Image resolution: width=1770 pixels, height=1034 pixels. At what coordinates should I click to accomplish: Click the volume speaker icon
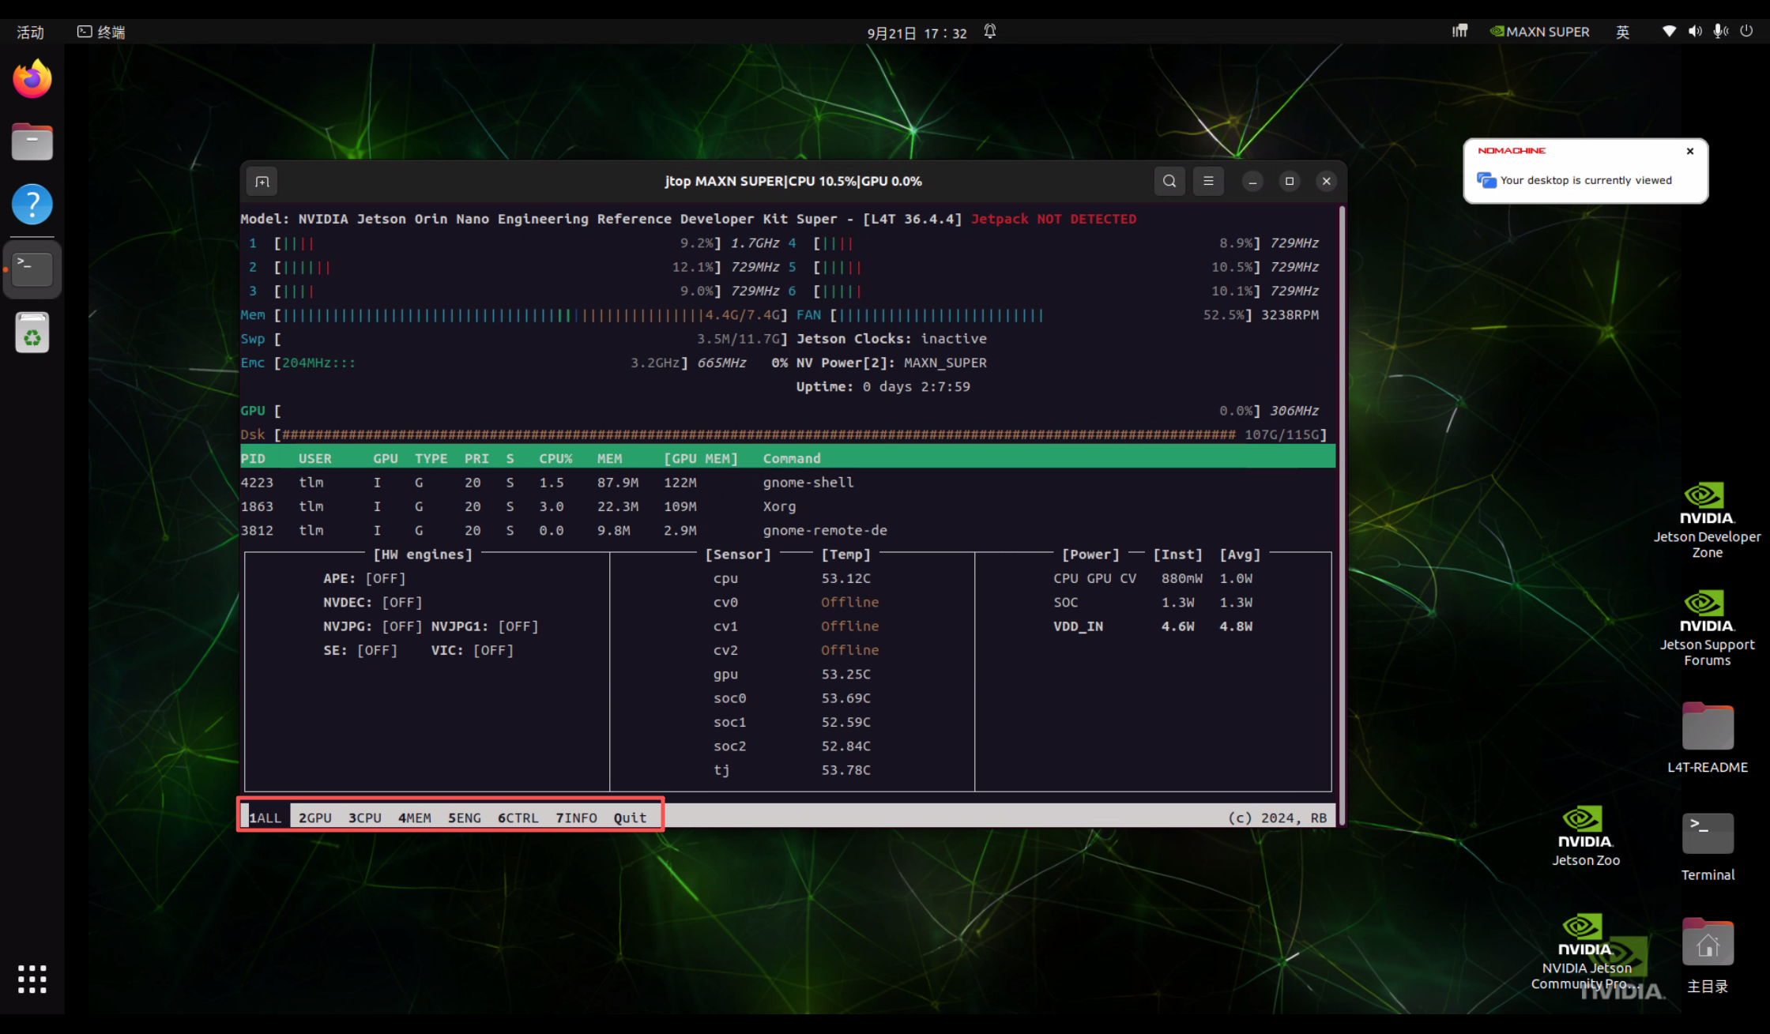point(1694,32)
